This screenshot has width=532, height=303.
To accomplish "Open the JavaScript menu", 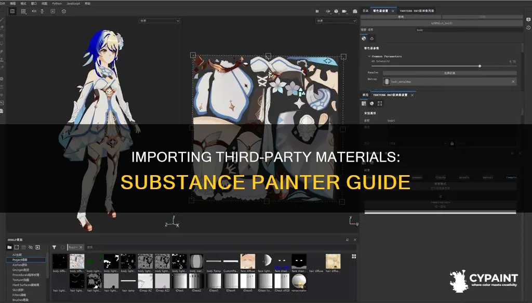I will (73, 4).
